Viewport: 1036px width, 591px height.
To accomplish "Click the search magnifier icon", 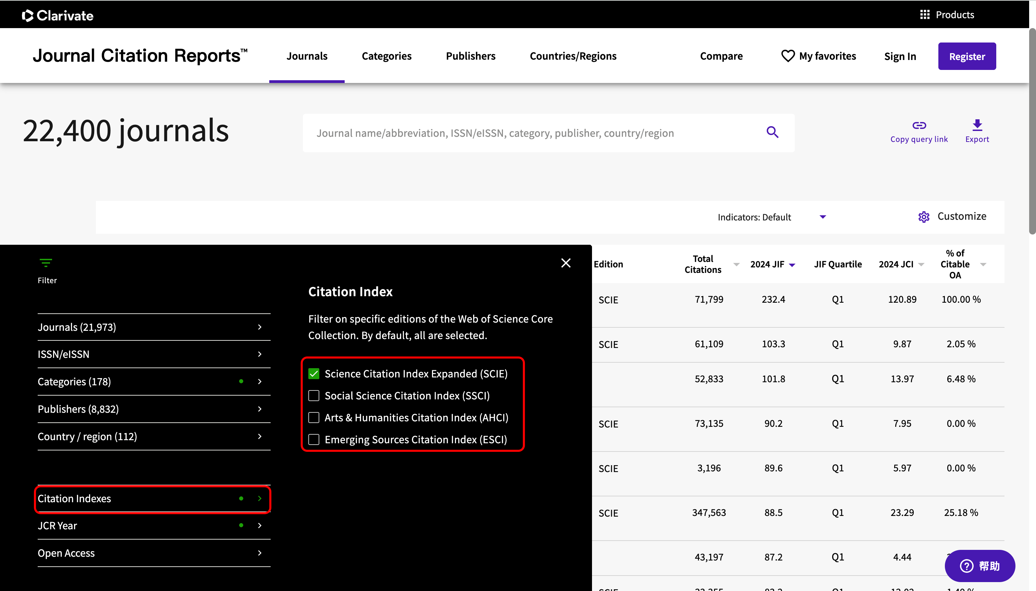I will click(x=772, y=132).
